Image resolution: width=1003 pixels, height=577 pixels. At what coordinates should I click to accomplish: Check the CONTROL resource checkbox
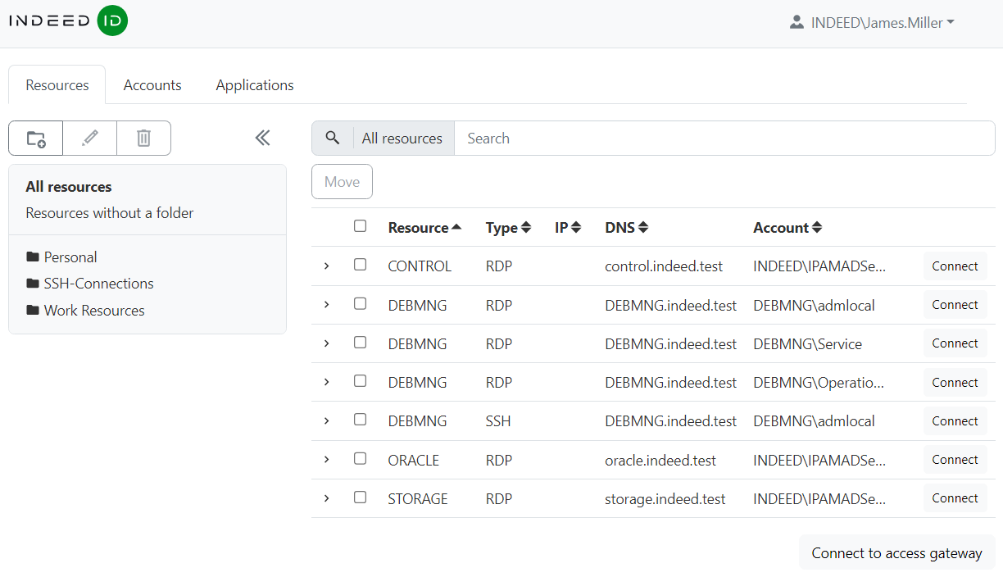[x=361, y=265]
